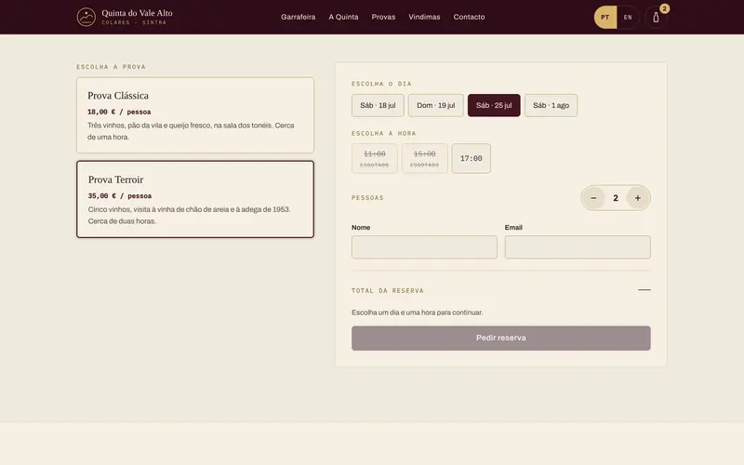
Task: Click the cart count badge showing 2
Action: [664, 8]
